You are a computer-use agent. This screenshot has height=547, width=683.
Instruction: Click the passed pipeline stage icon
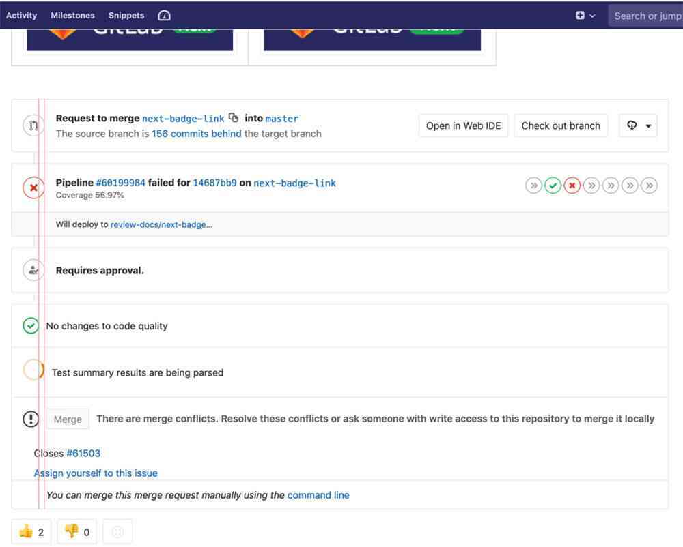pos(553,186)
